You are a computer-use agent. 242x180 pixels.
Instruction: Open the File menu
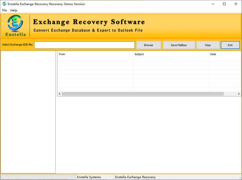[x=4, y=10]
